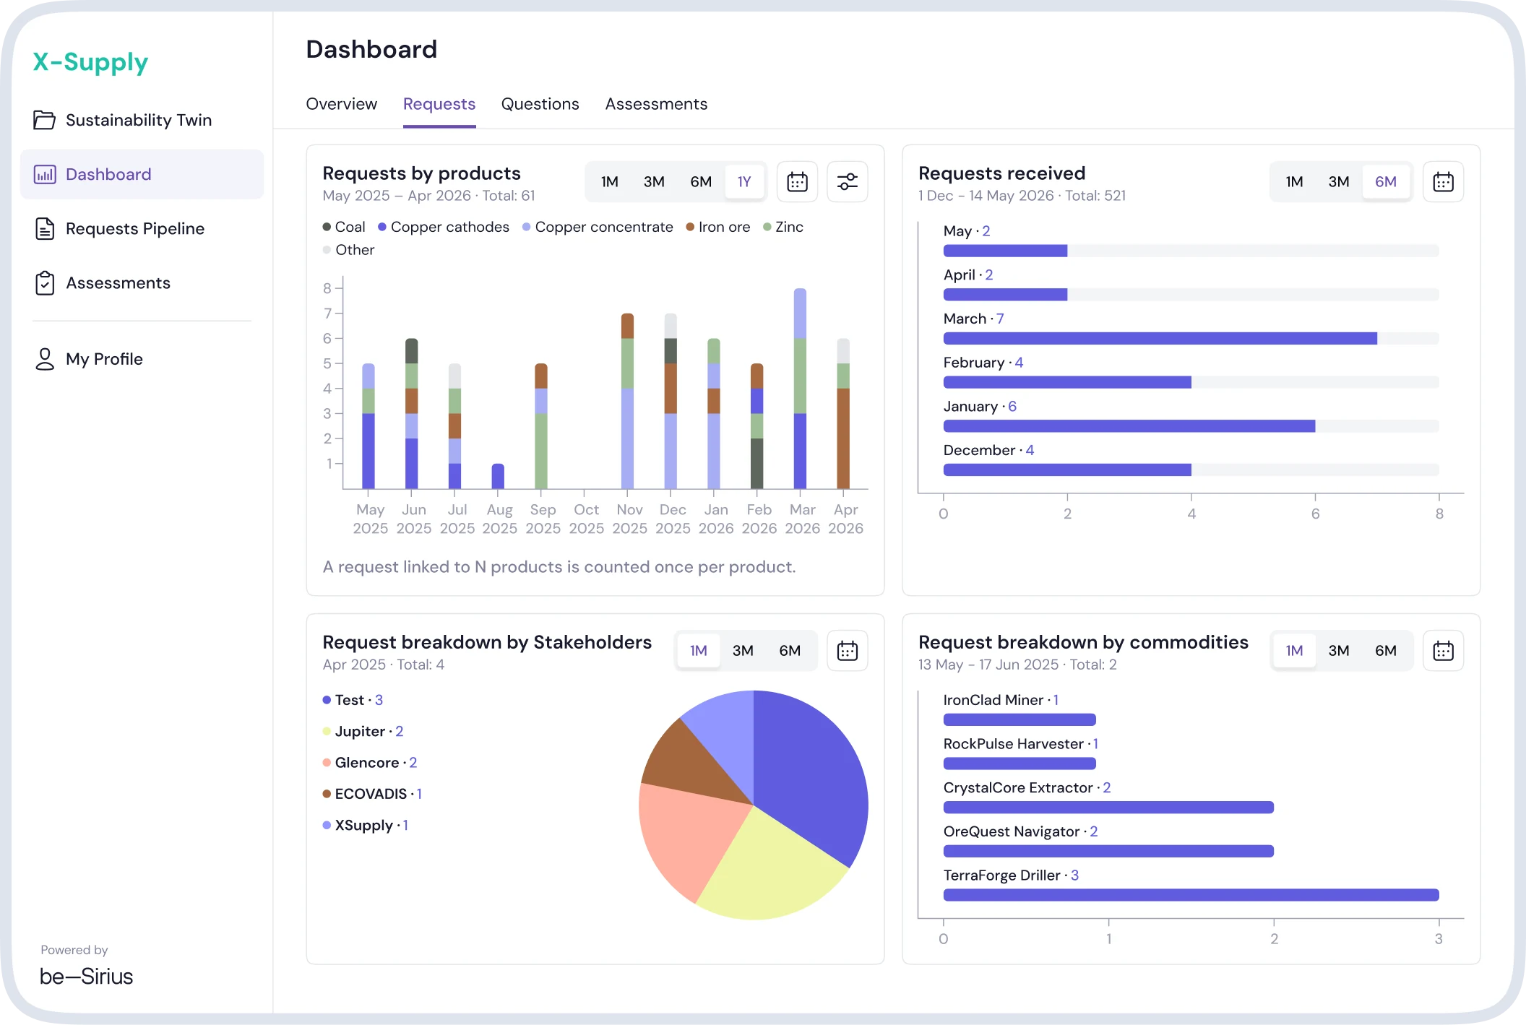Select the Requests tab
Screen dimensions: 1526x1025
(x=439, y=104)
